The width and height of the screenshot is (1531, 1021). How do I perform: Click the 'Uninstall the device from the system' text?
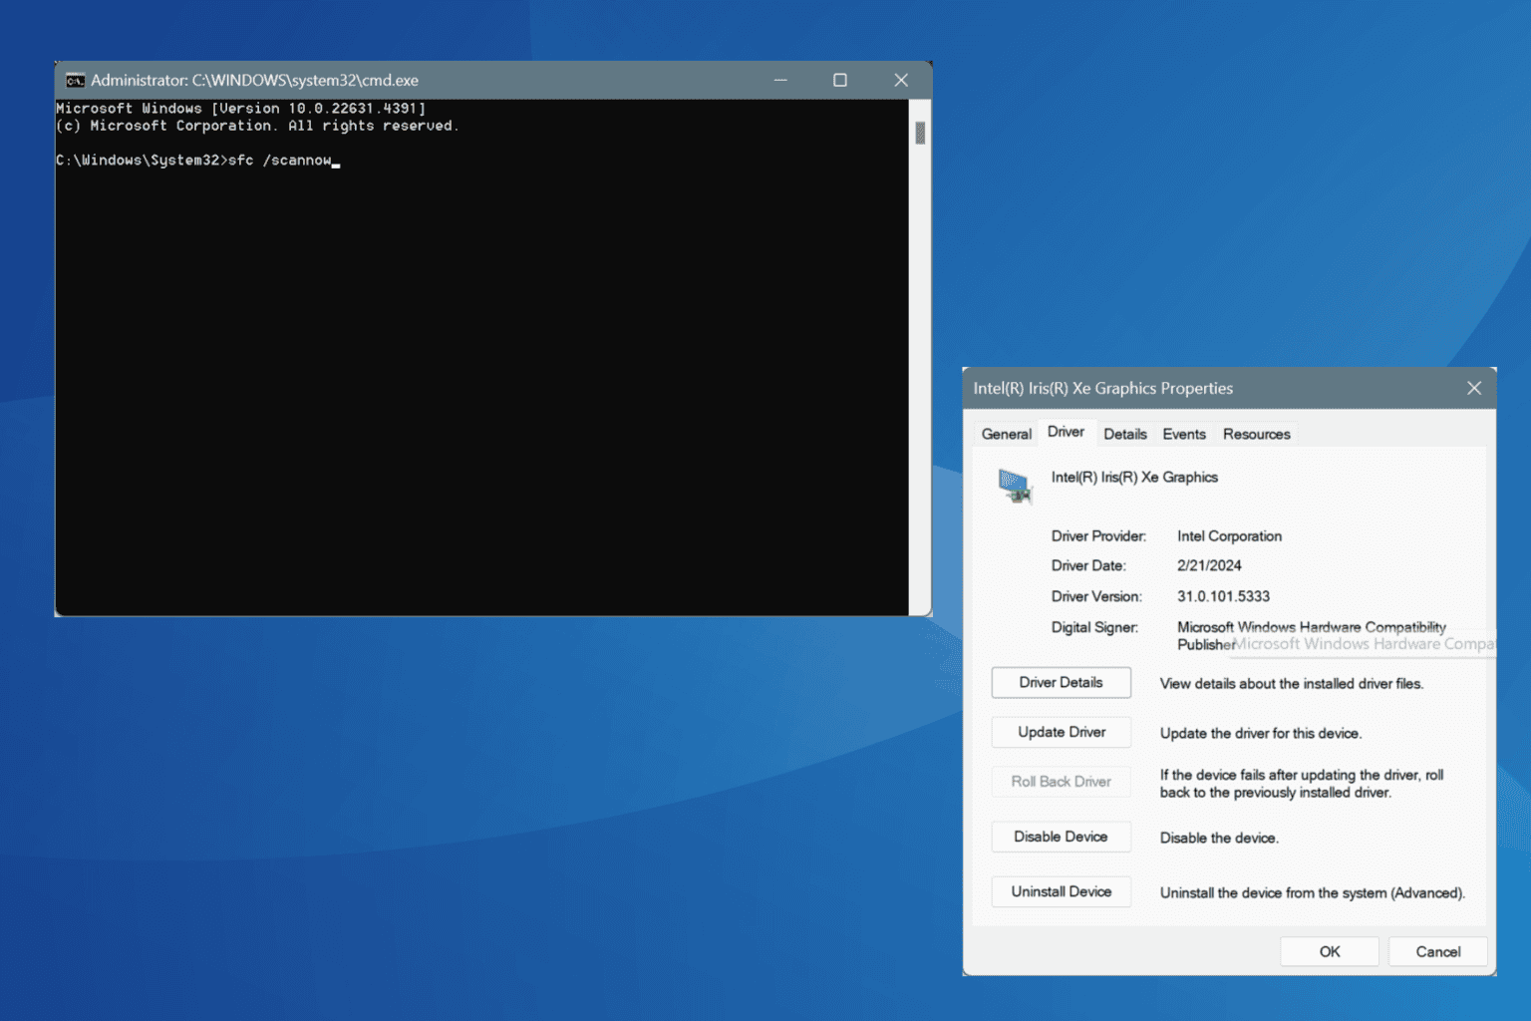(x=1312, y=892)
